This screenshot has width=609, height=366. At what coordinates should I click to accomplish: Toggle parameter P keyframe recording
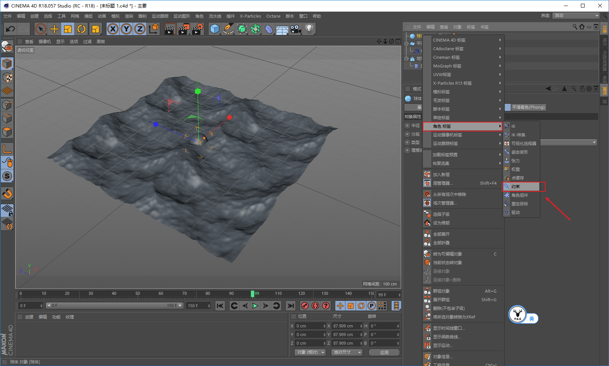click(x=371, y=306)
